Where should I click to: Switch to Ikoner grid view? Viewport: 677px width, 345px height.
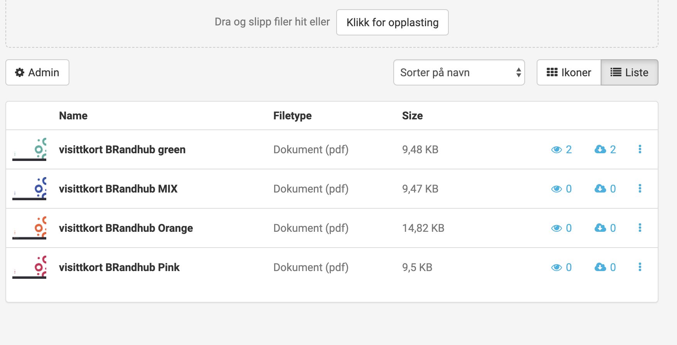[x=569, y=72]
